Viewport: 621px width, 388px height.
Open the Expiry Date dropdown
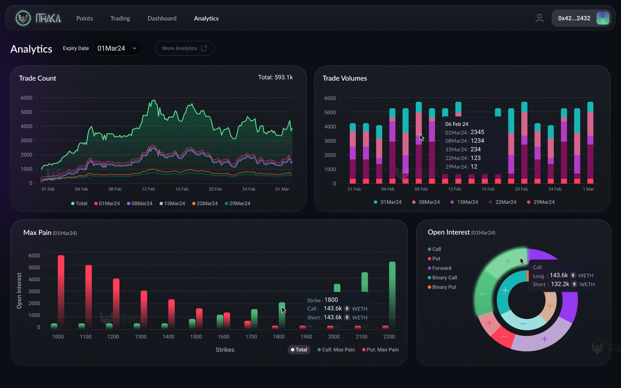[117, 48]
